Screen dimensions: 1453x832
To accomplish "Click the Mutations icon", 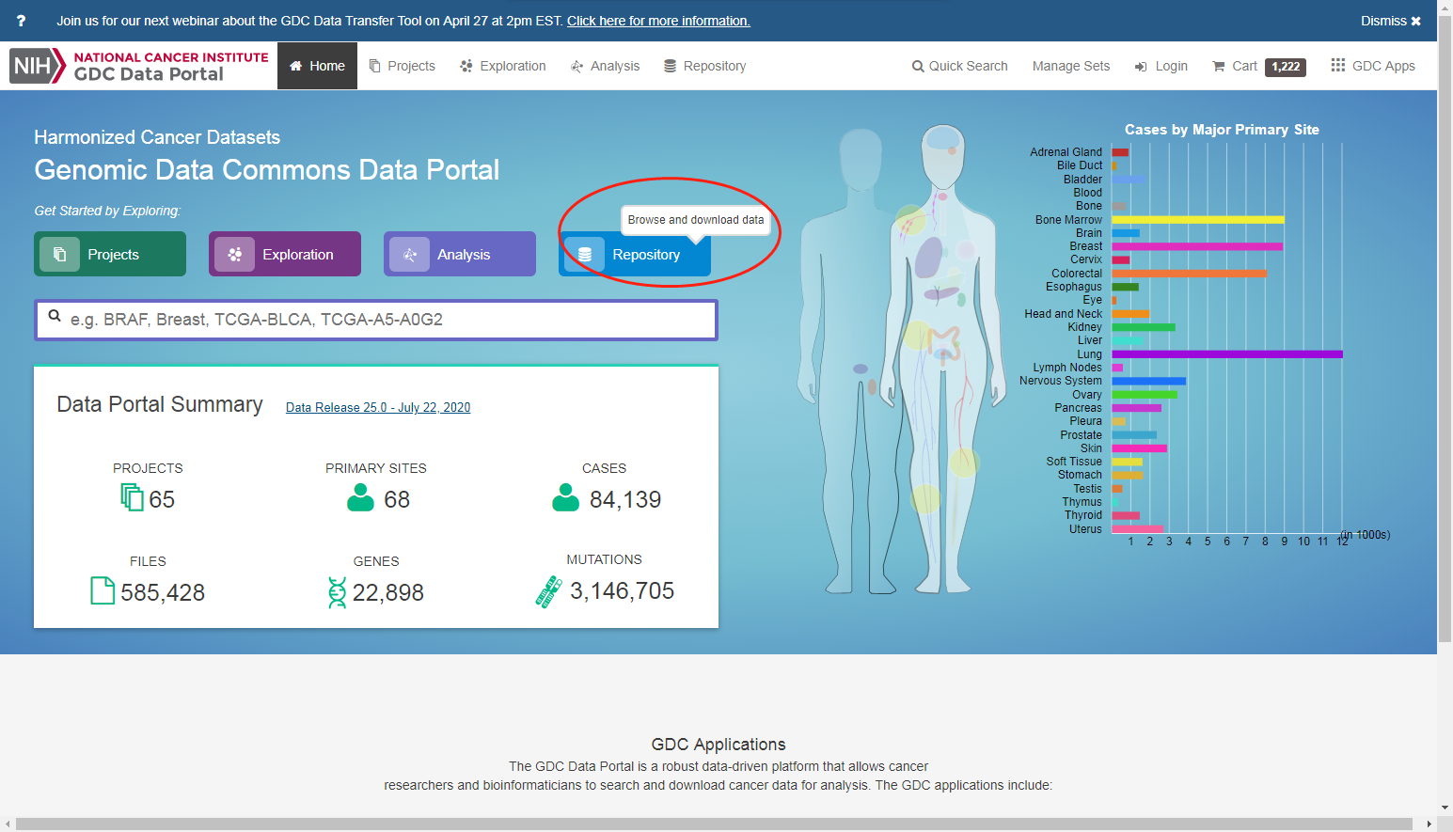I will (x=548, y=591).
